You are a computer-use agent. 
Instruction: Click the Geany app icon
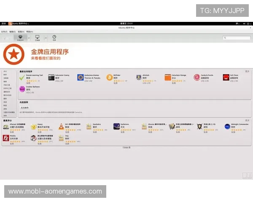click(x=34, y=127)
